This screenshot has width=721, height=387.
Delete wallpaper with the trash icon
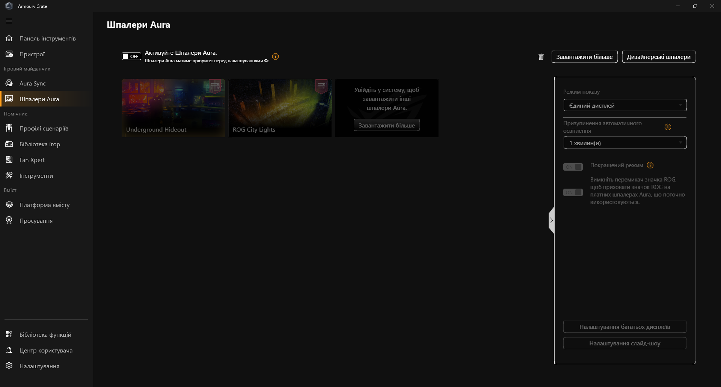click(x=541, y=57)
